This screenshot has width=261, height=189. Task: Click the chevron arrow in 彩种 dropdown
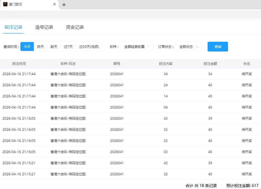[x=149, y=46]
